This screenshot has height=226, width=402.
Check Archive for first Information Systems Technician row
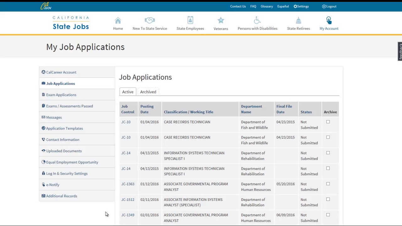(x=328, y=153)
